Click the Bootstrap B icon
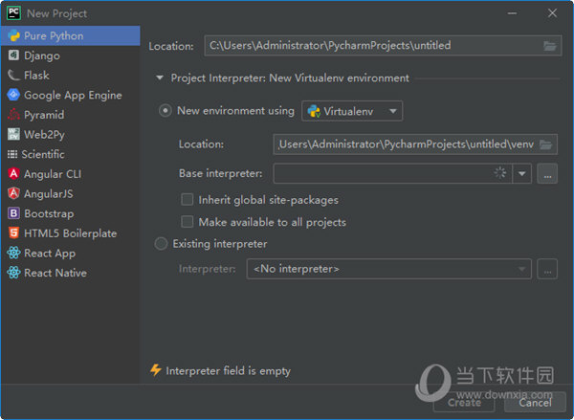574x420 pixels. tap(13, 213)
